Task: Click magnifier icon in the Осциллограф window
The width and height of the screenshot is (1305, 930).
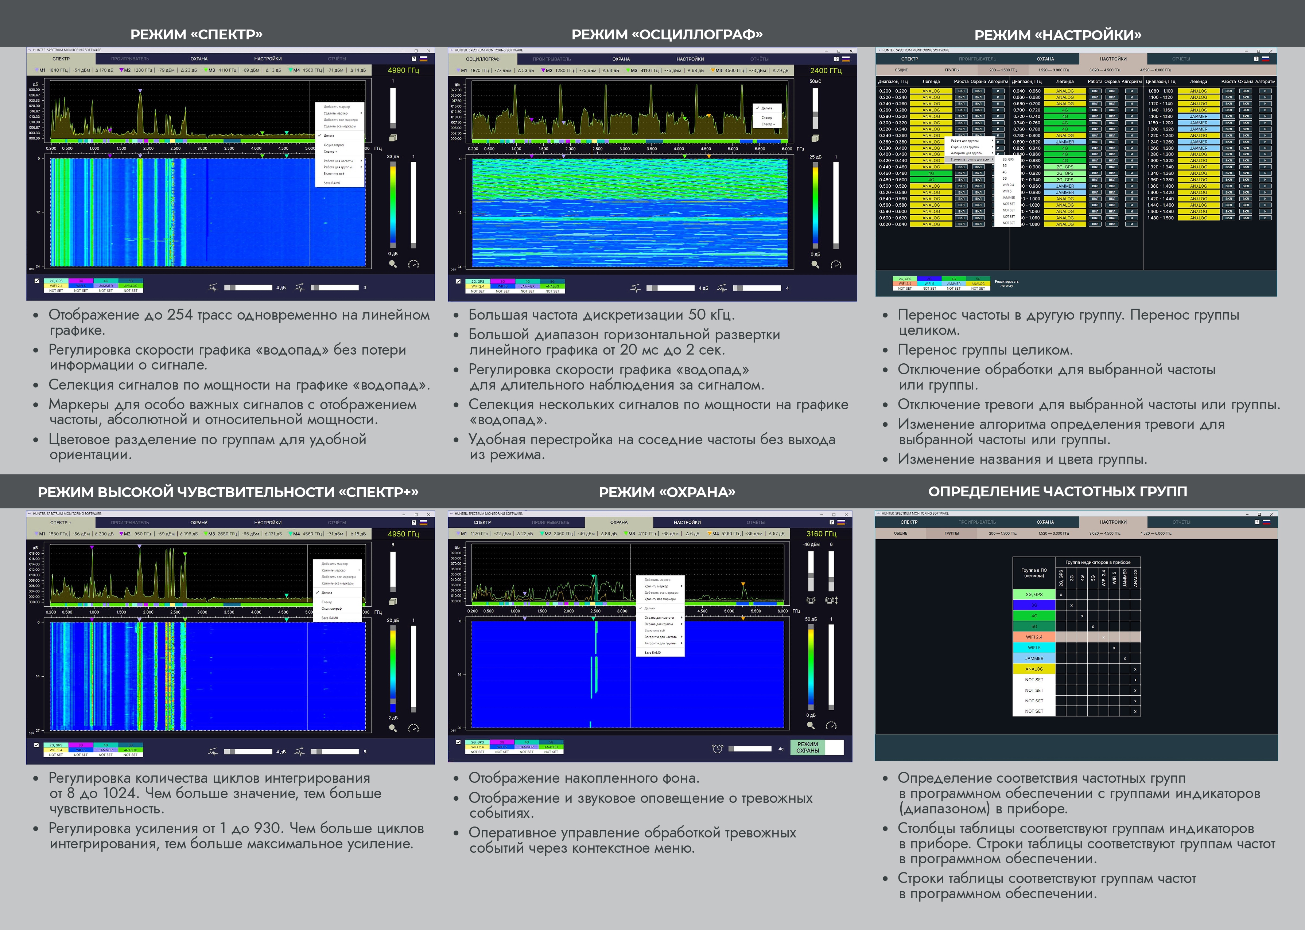Action: click(815, 265)
